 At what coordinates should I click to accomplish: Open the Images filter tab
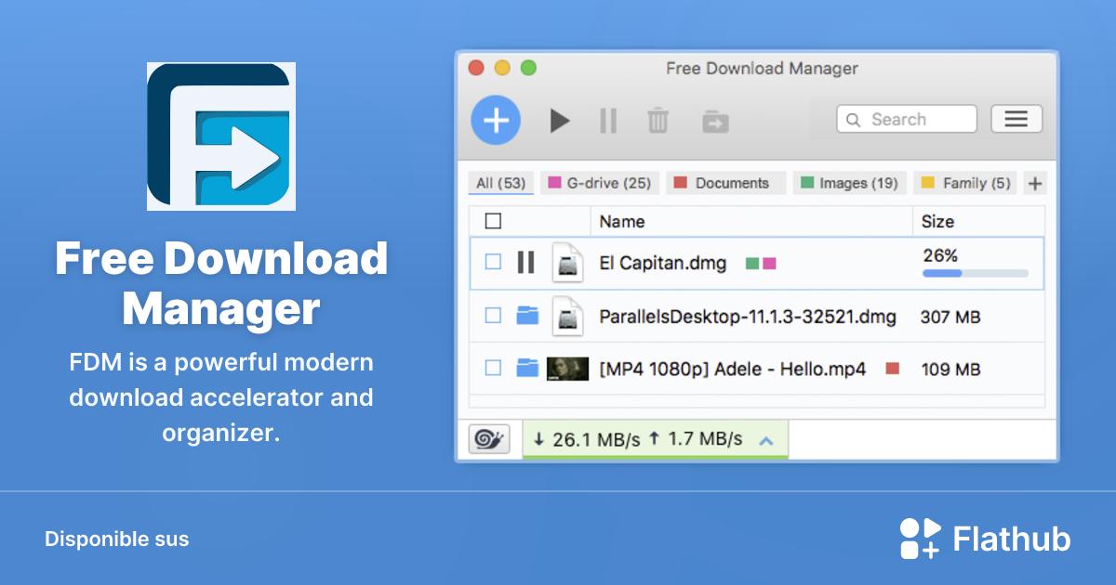849,183
